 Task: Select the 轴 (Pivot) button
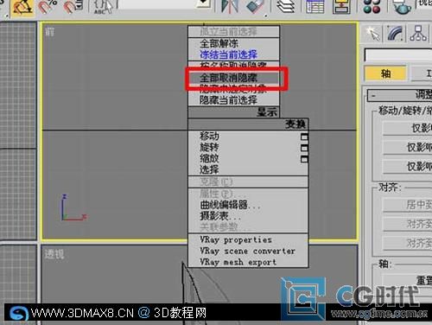(x=385, y=73)
